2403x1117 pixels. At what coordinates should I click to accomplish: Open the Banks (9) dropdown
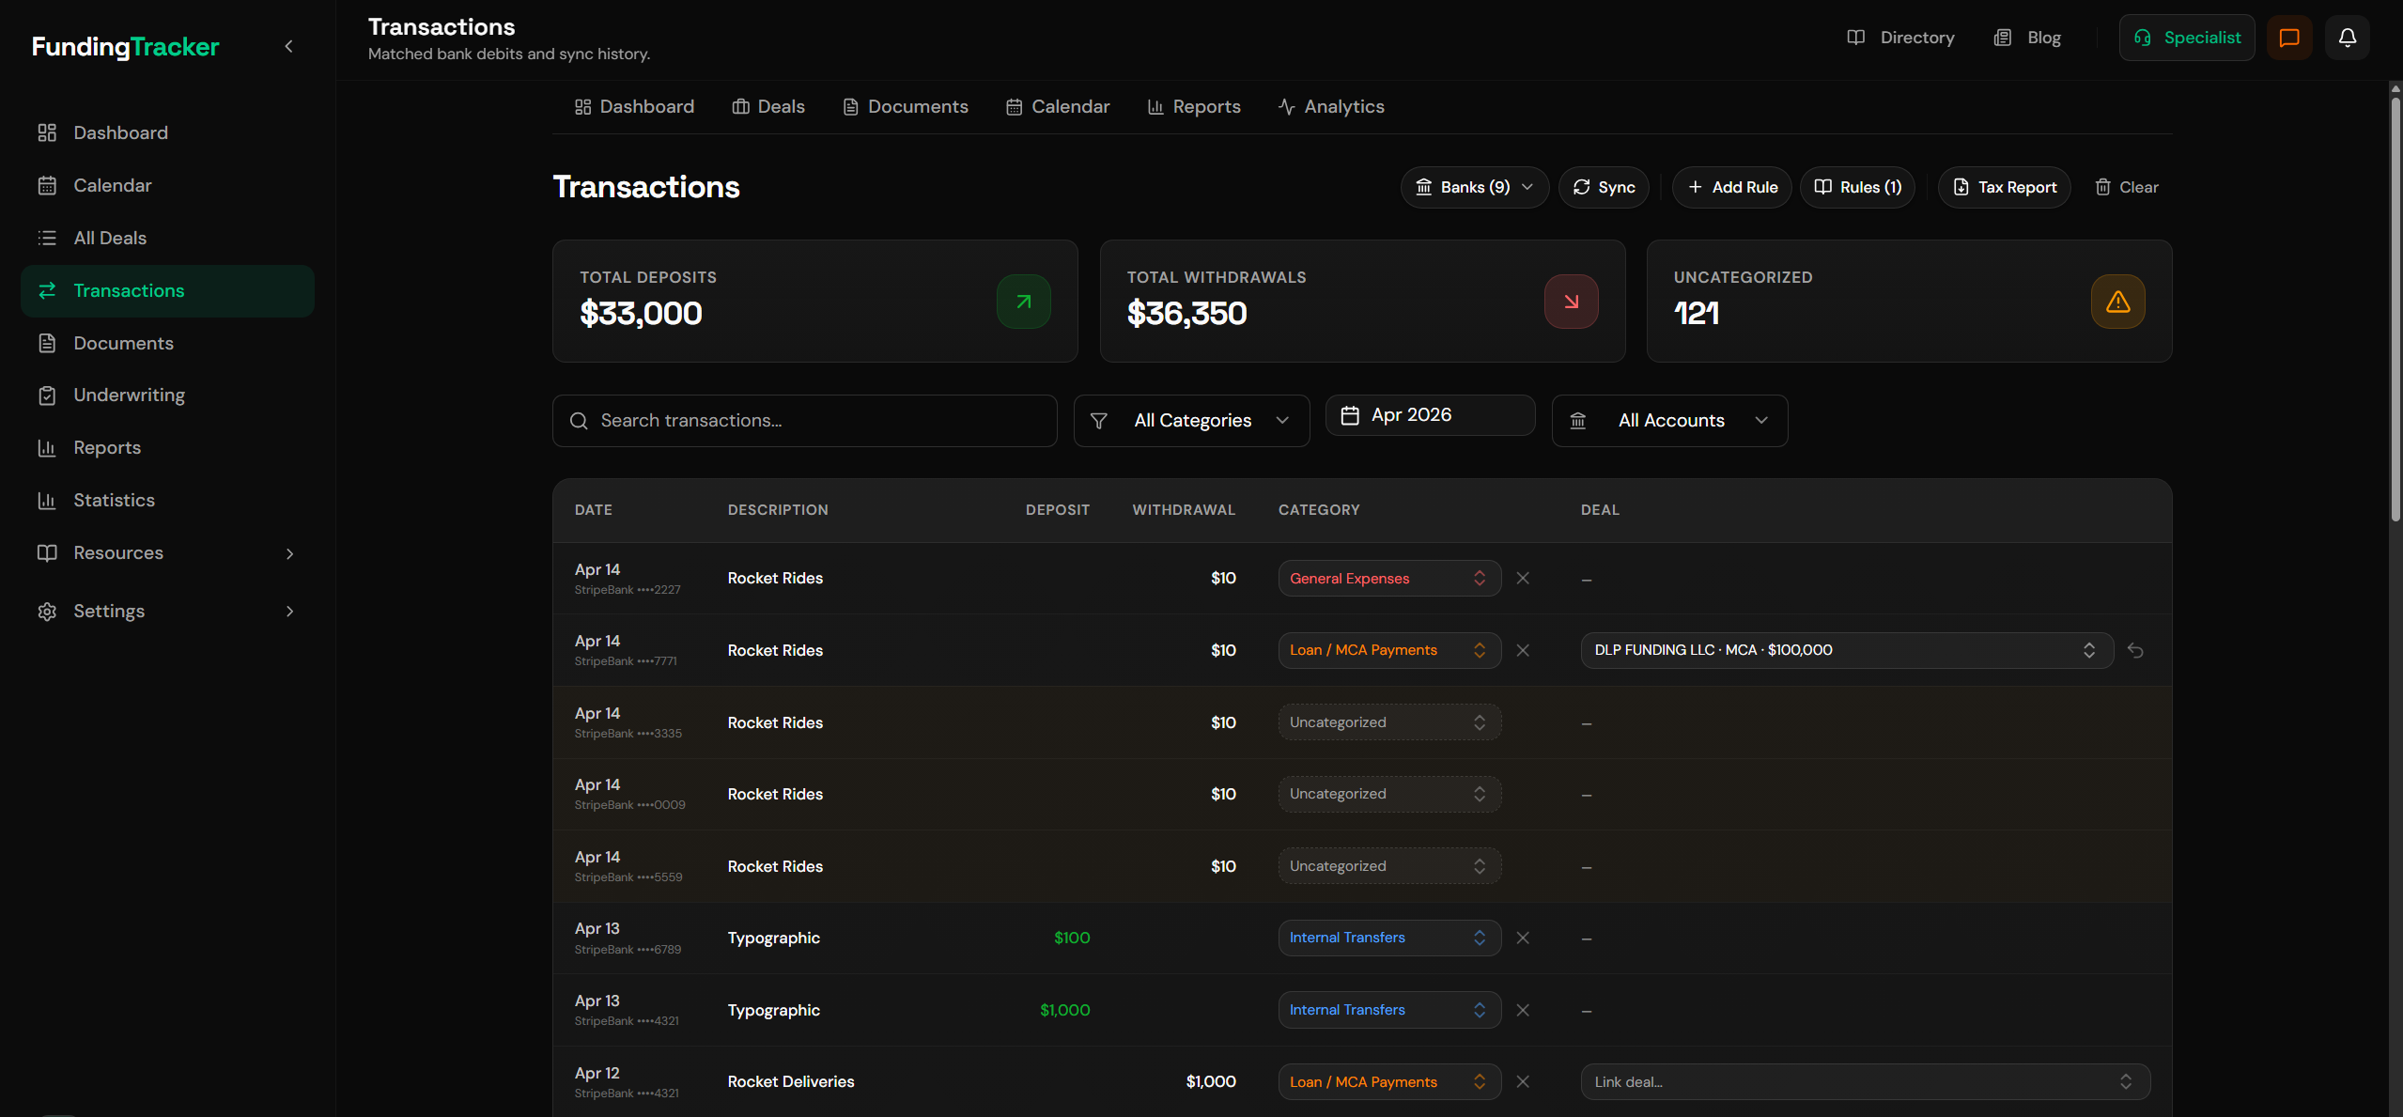1474,187
